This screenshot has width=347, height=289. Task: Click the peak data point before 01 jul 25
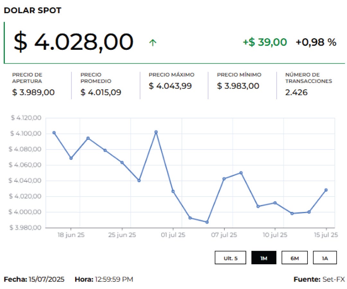(156, 132)
